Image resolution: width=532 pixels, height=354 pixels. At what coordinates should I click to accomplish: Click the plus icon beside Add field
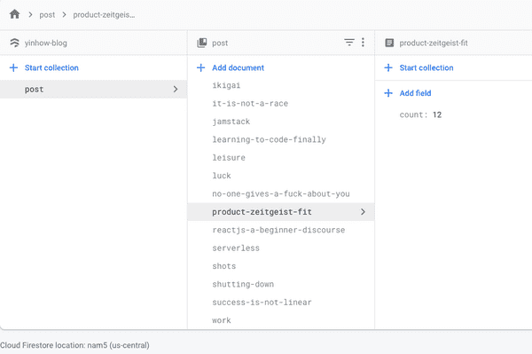pyautogui.click(x=388, y=93)
